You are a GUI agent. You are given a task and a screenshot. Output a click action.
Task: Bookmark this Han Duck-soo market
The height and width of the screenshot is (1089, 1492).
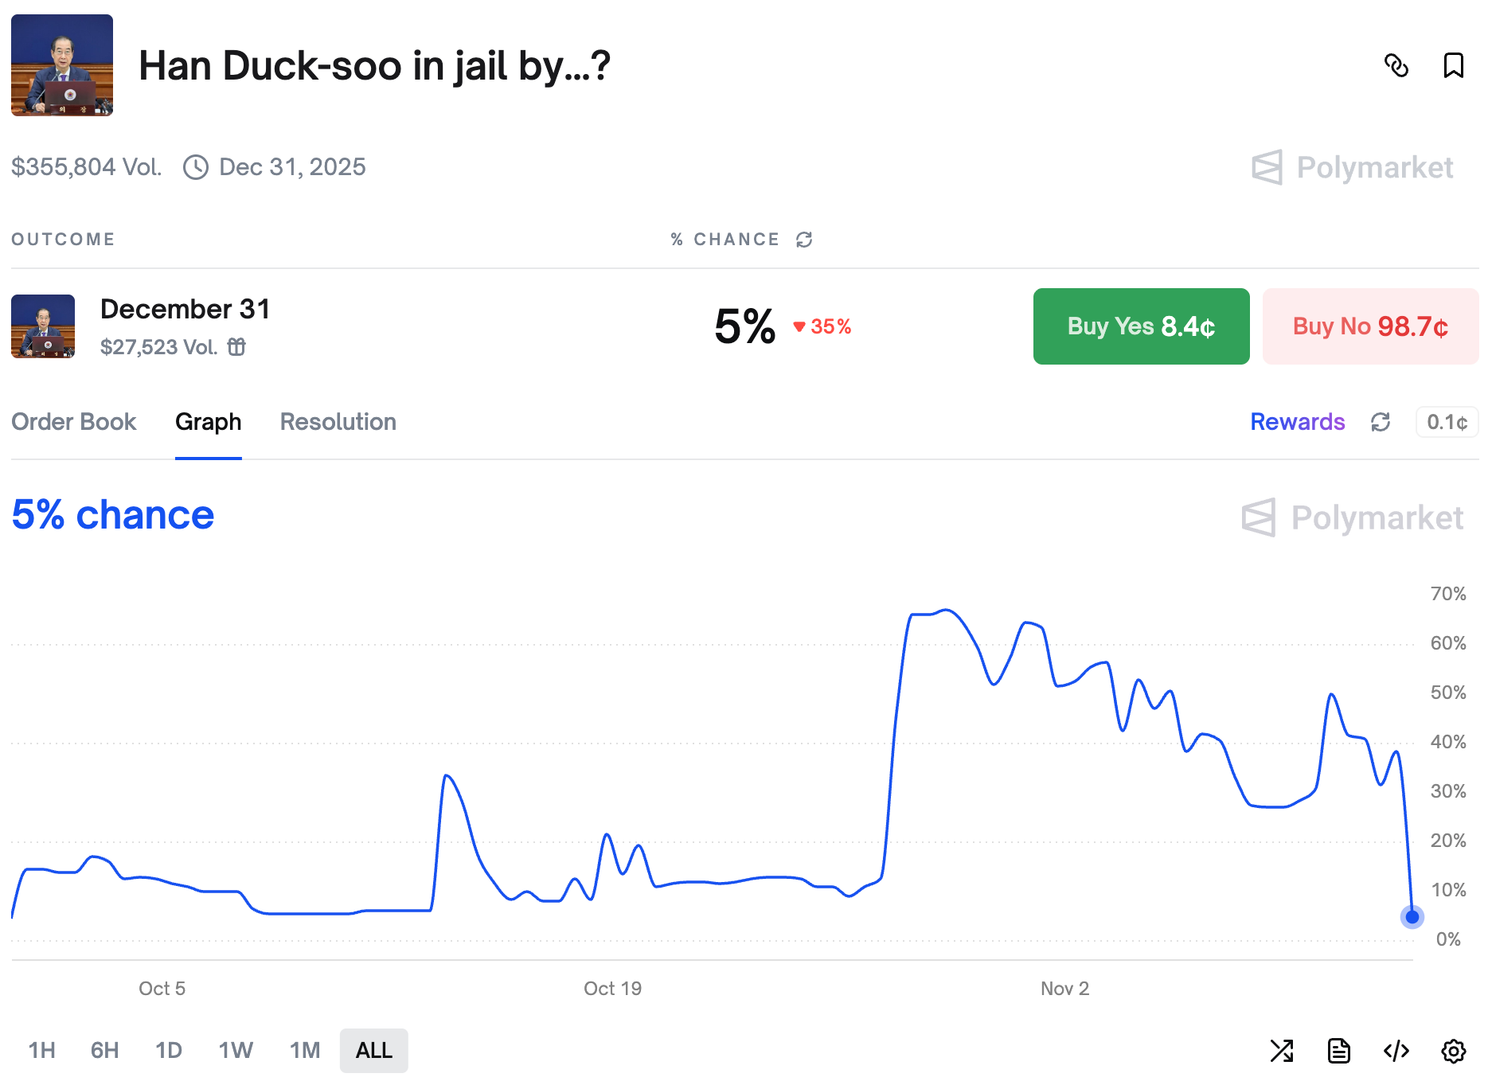[1454, 65]
